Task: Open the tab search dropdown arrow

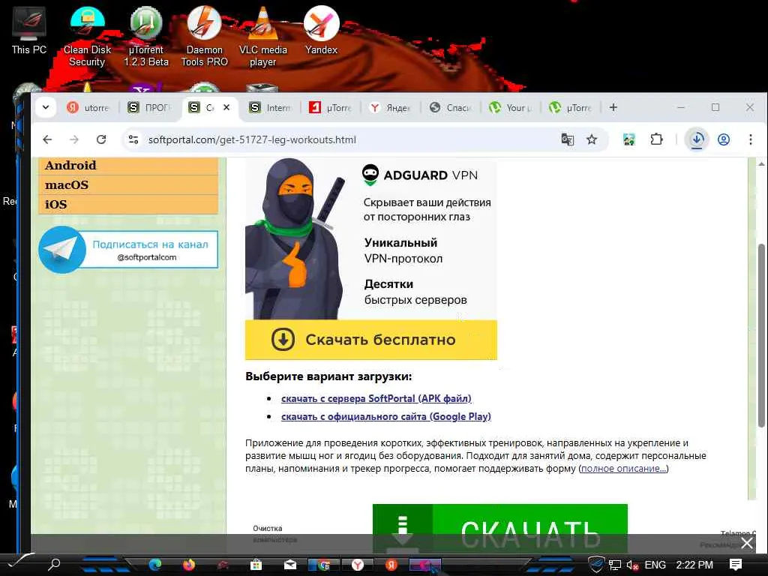Action: click(x=46, y=107)
